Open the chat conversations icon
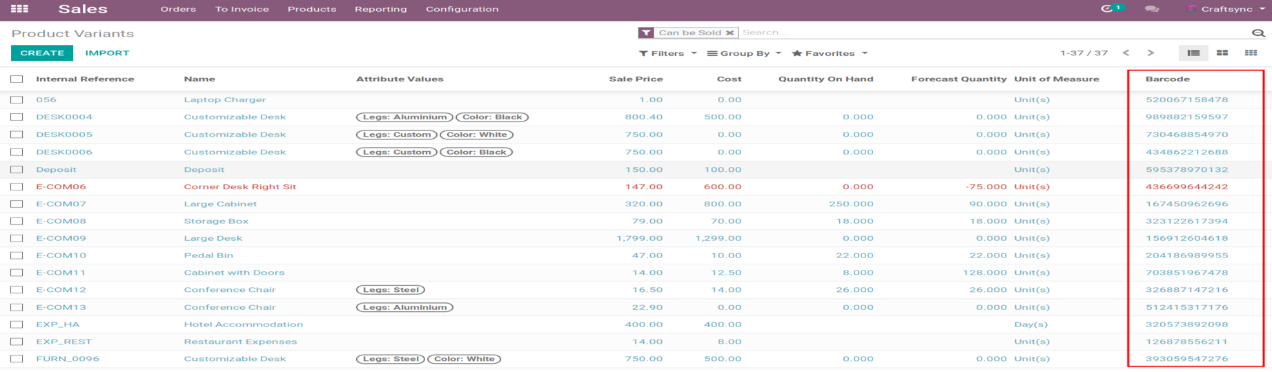This screenshot has height=372, width=1272. point(1151,9)
